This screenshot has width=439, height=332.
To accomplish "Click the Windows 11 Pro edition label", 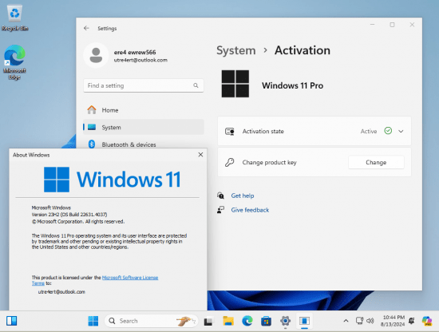I will (x=293, y=85).
